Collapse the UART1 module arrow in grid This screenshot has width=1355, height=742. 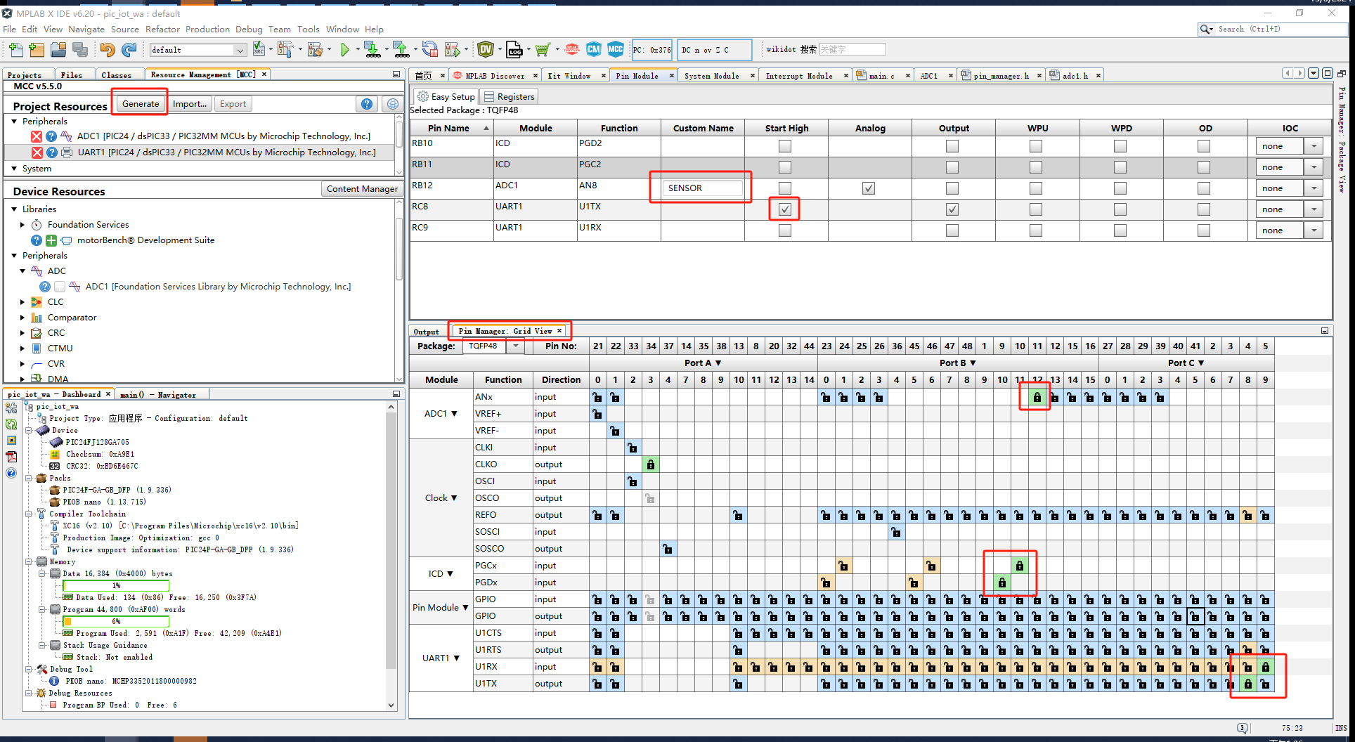[456, 658]
